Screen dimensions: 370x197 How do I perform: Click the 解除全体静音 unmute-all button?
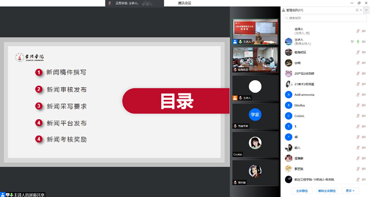pos(327,191)
